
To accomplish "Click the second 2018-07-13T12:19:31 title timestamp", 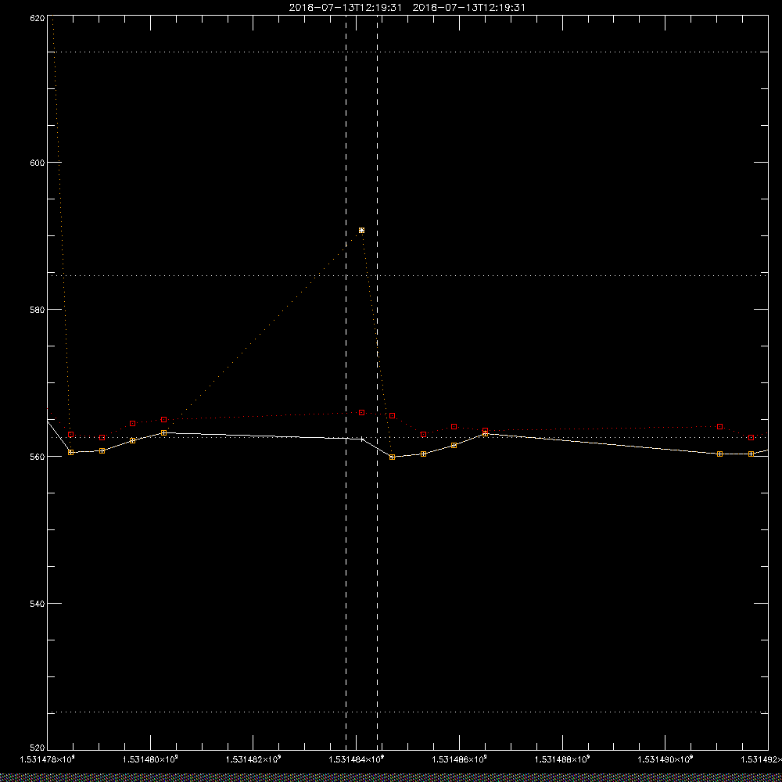I will pyautogui.click(x=468, y=8).
